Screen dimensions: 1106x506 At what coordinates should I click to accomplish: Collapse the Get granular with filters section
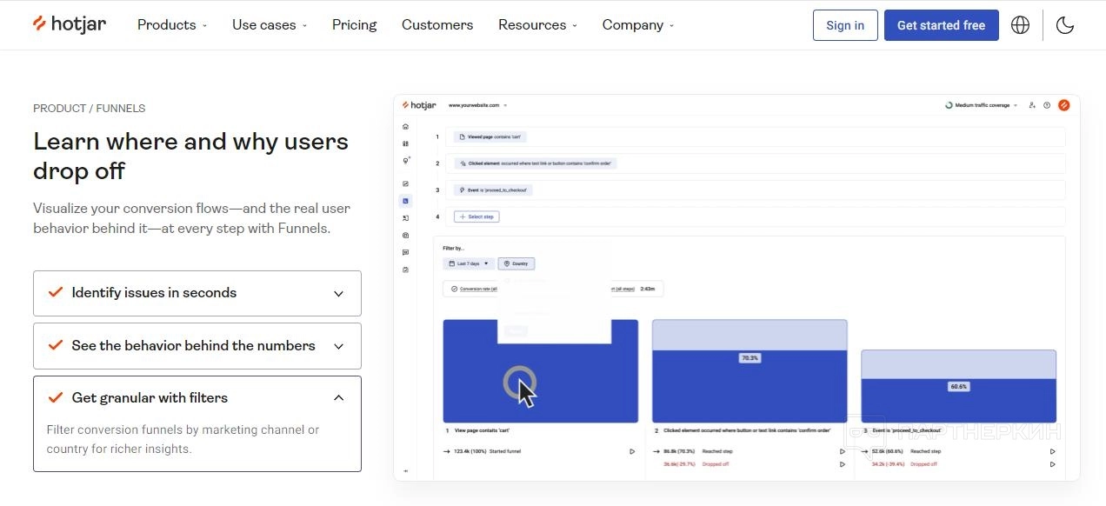[339, 398]
